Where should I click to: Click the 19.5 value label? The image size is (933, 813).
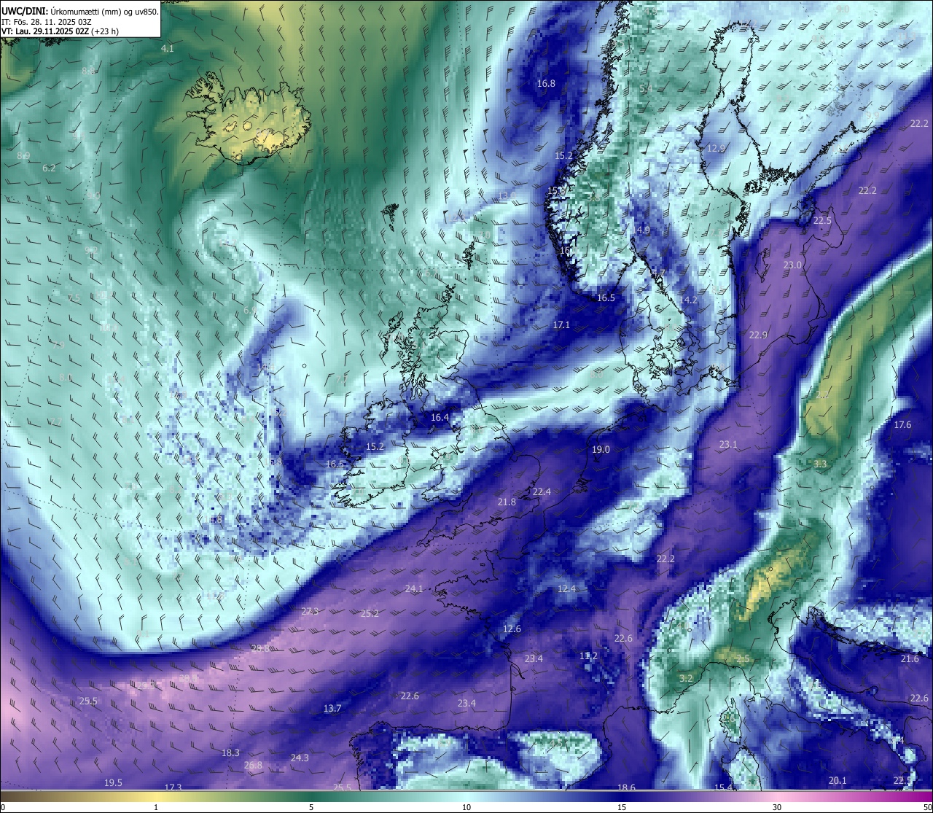click(113, 782)
